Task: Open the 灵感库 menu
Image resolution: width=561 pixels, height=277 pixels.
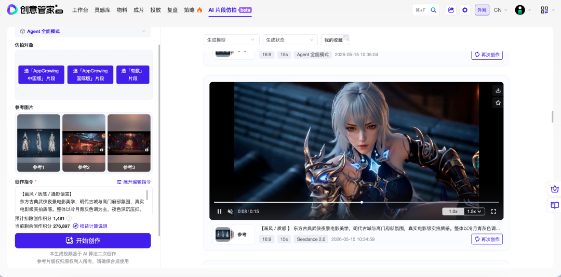Action: [102, 10]
